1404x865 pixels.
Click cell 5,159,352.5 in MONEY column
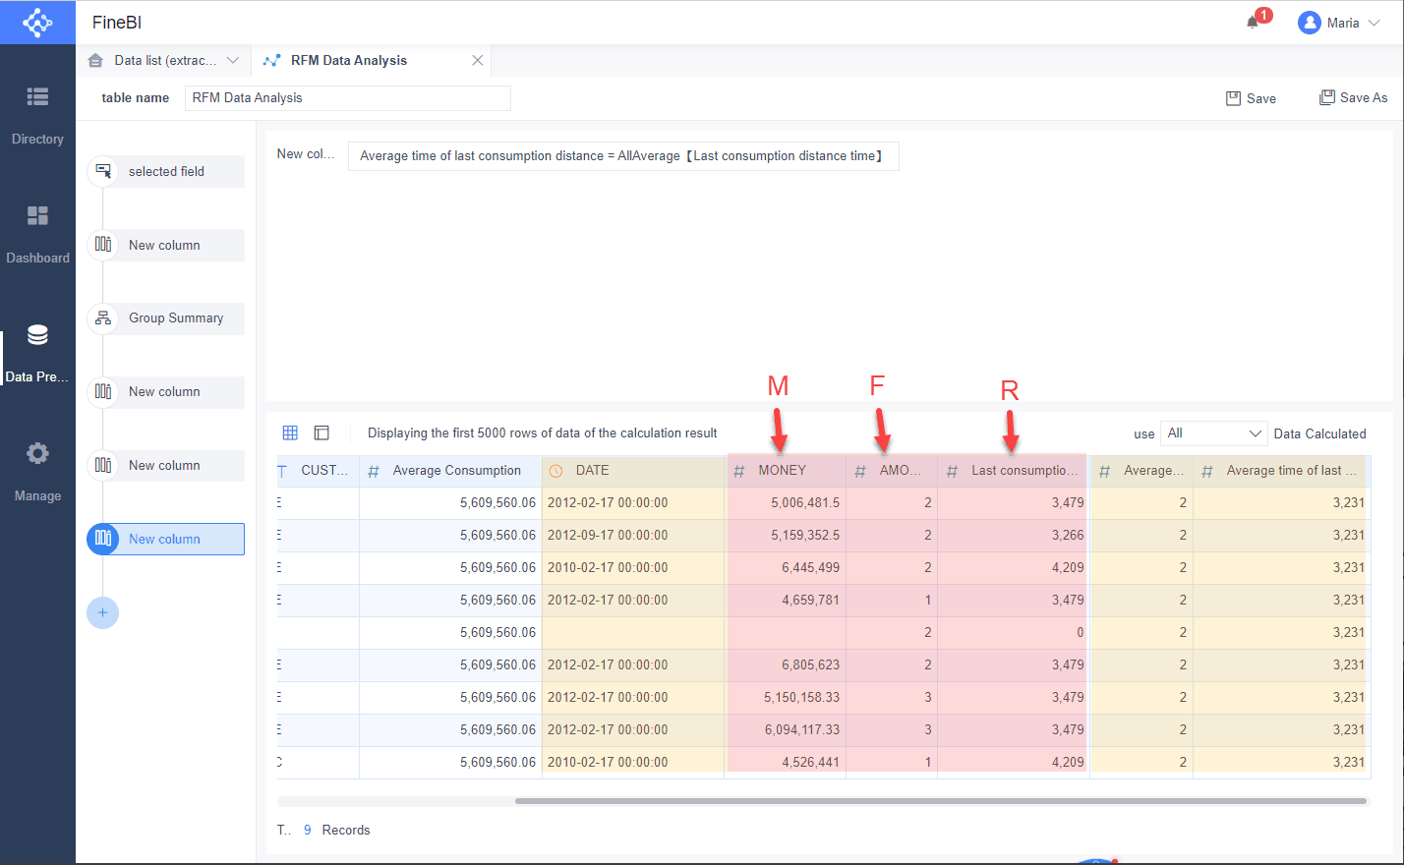pos(786,535)
